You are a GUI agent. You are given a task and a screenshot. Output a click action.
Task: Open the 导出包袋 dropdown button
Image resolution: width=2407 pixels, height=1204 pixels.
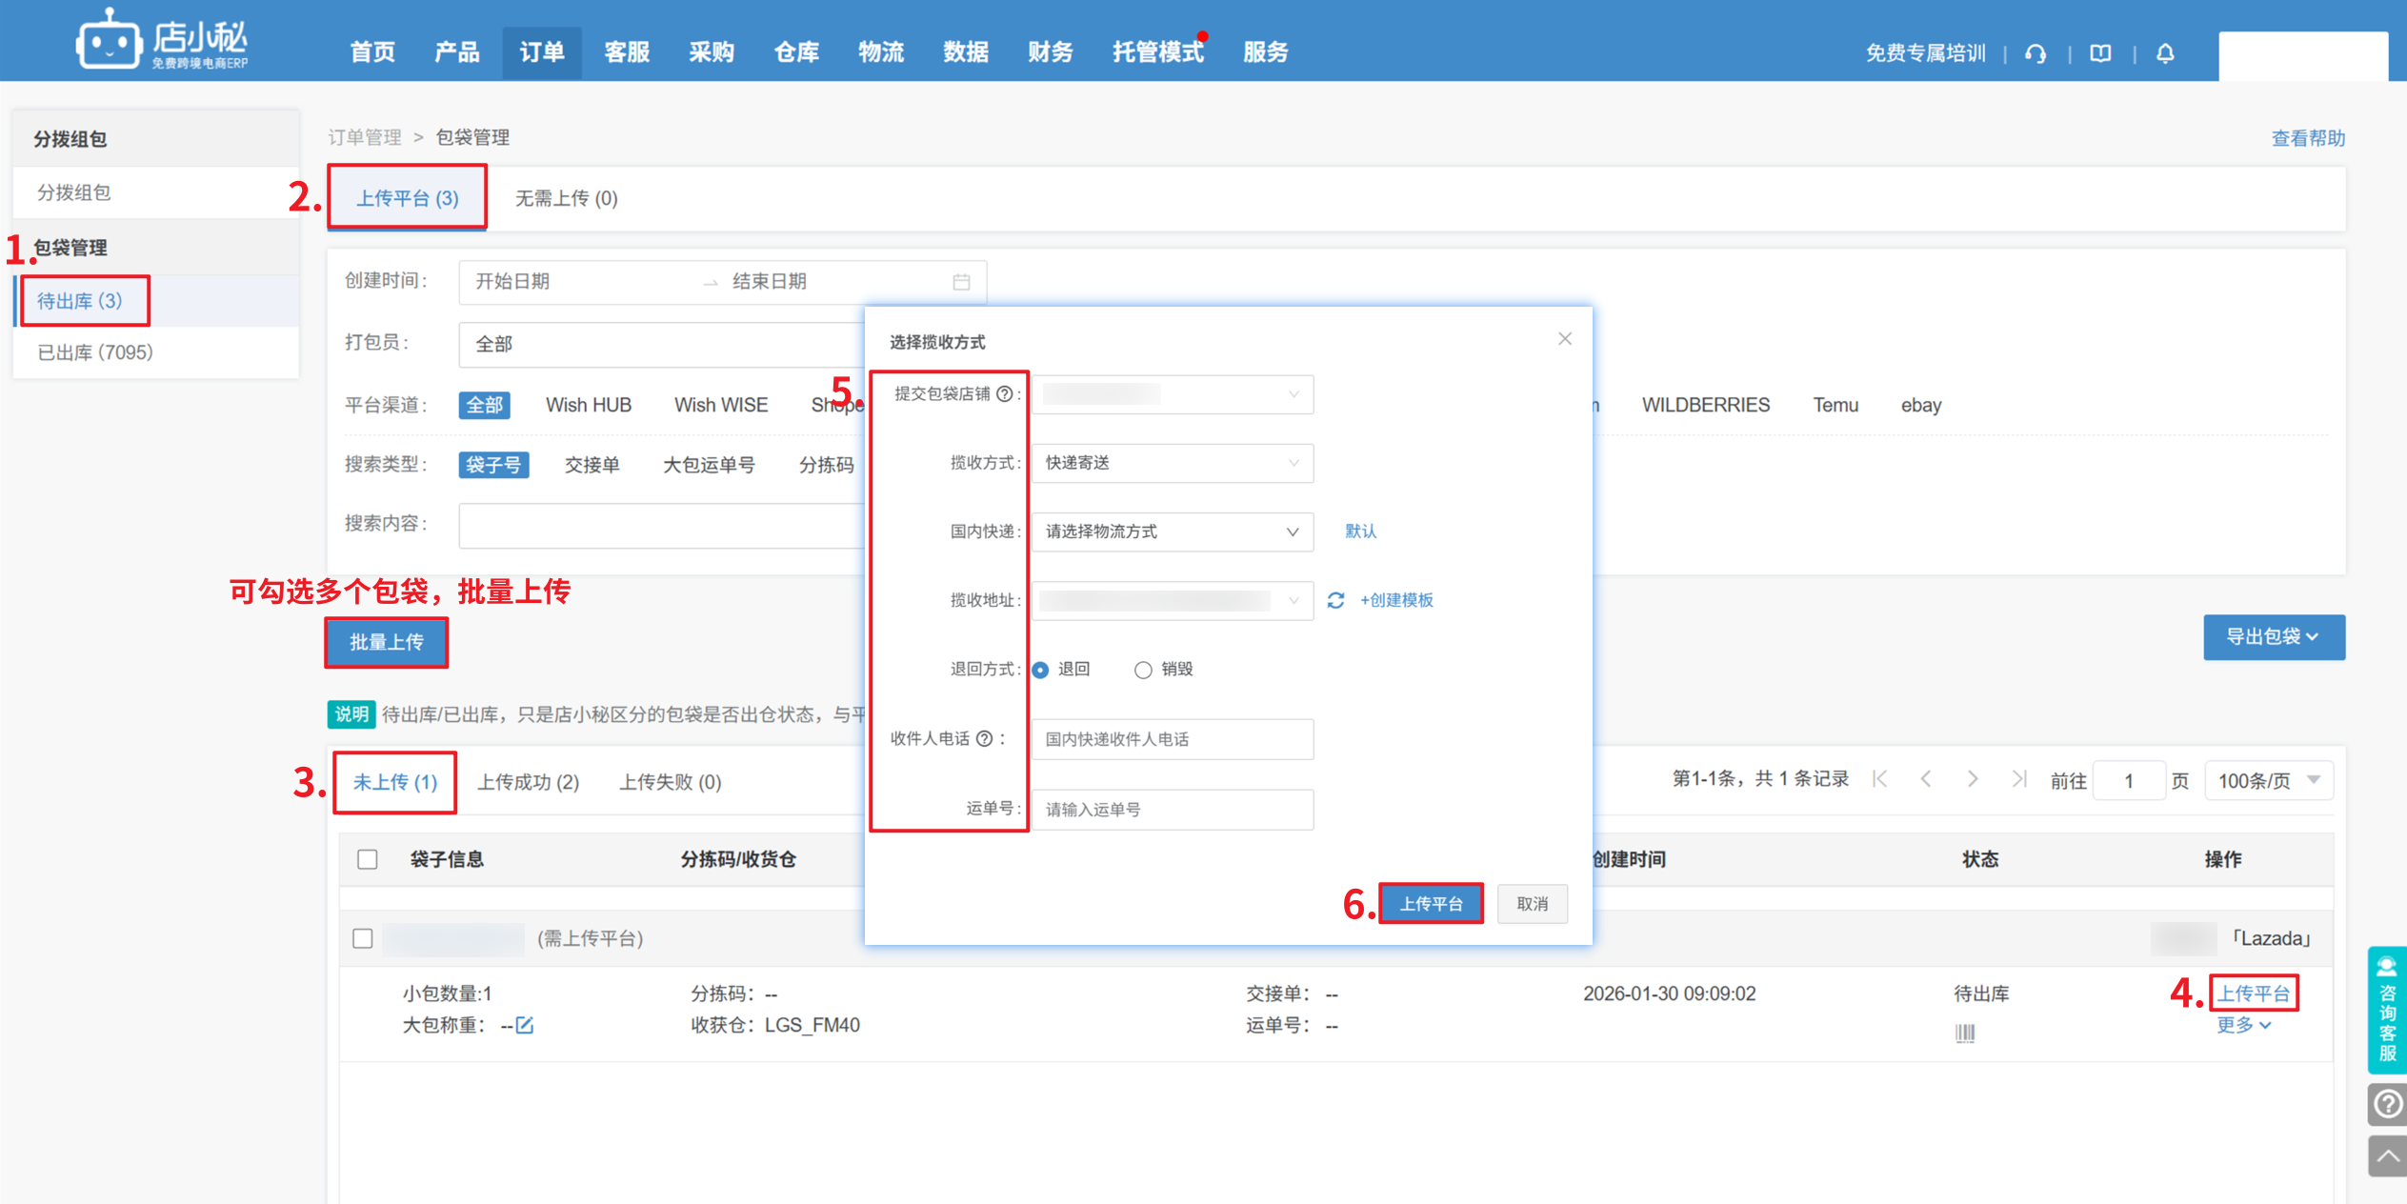[x=2273, y=636]
